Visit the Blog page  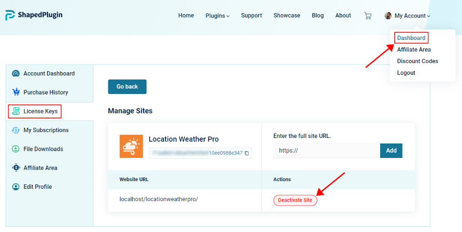(317, 15)
